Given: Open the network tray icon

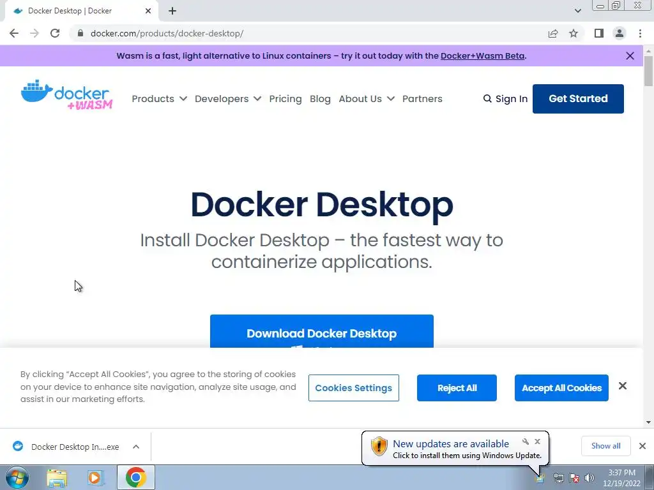Looking at the screenshot, I should [558, 478].
